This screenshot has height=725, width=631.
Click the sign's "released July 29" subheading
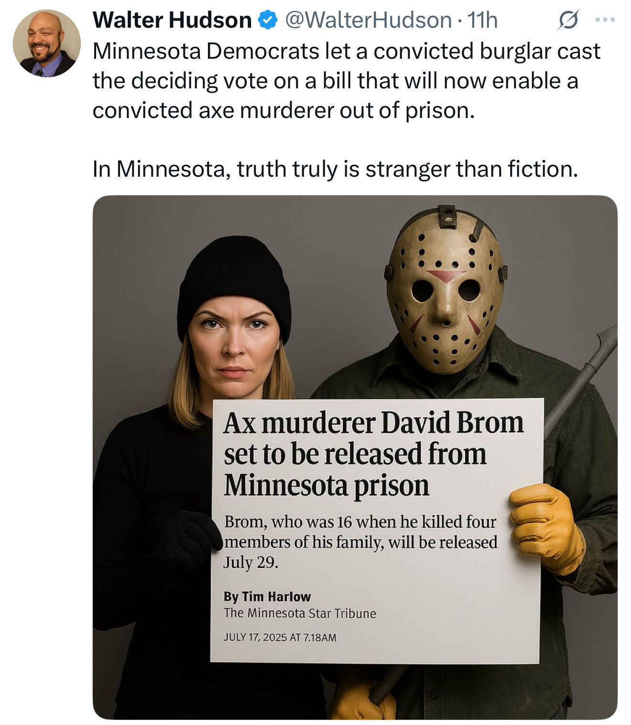[360, 542]
